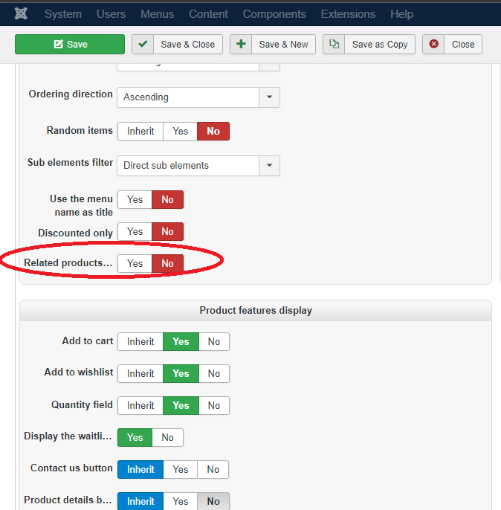
Task: Click the red X icon of Close
Action: pos(433,44)
